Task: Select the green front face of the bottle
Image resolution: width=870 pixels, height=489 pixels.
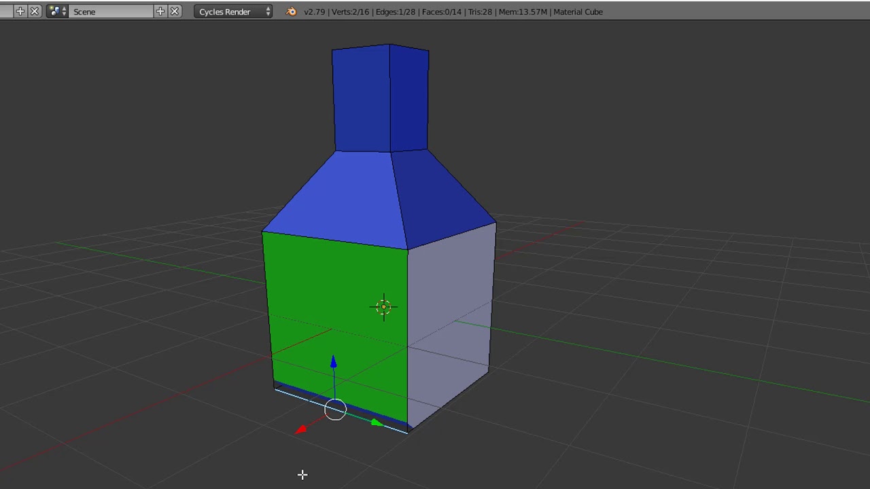Action: click(338, 326)
